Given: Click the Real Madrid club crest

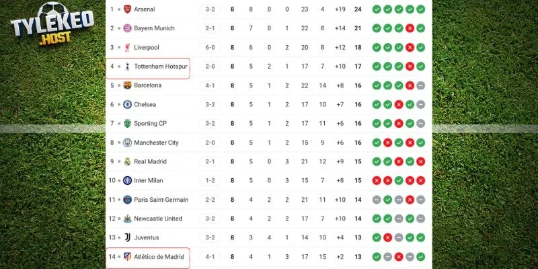Looking at the screenshot, I should tap(127, 161).
